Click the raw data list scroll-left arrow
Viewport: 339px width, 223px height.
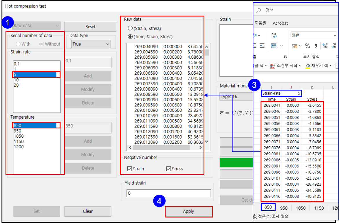[x=130, y=148]
